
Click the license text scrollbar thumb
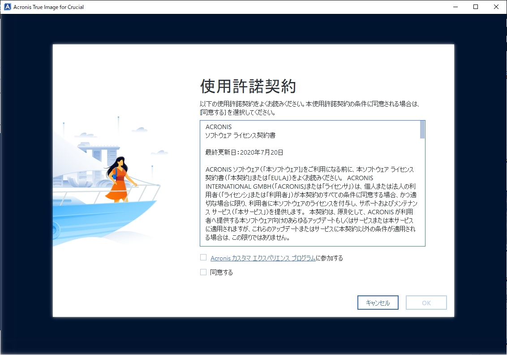422,130
